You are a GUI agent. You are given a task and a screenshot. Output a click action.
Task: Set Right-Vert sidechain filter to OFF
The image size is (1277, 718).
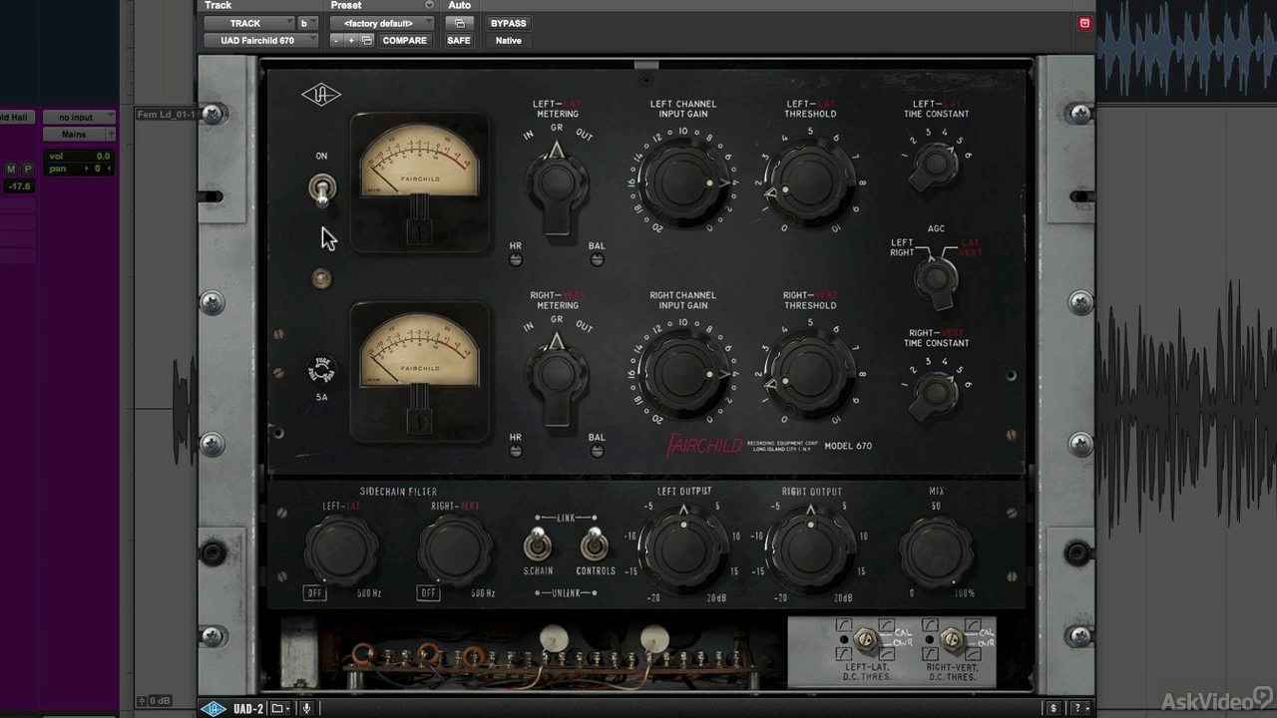click(x=429, y=593)
